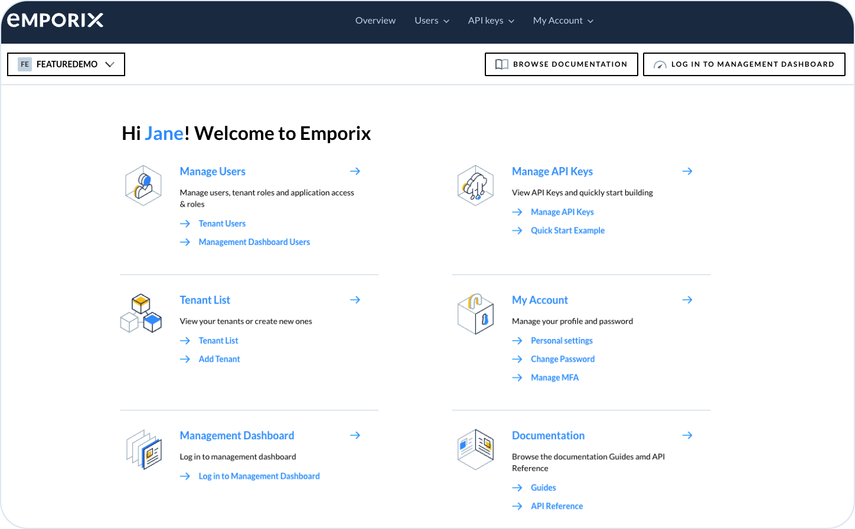Click the My Account locked box icon
Viewport: 855px width, 529px height.
pos(475,314)
